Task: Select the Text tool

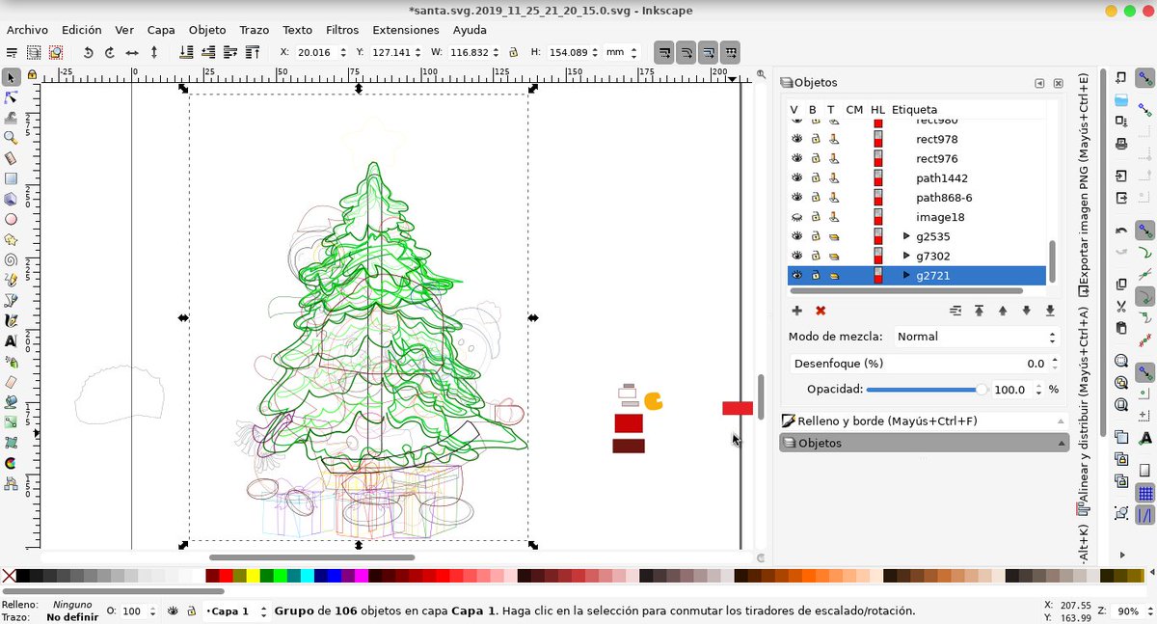Action: [x=11, y=340]
